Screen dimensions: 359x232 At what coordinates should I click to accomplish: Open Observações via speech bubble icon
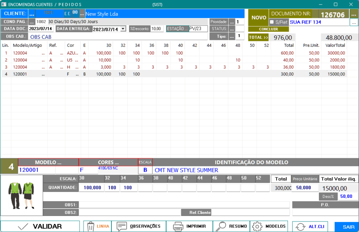coord(122,227)
